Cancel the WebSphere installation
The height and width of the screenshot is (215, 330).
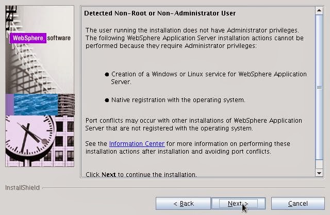(x=298, y=204)
